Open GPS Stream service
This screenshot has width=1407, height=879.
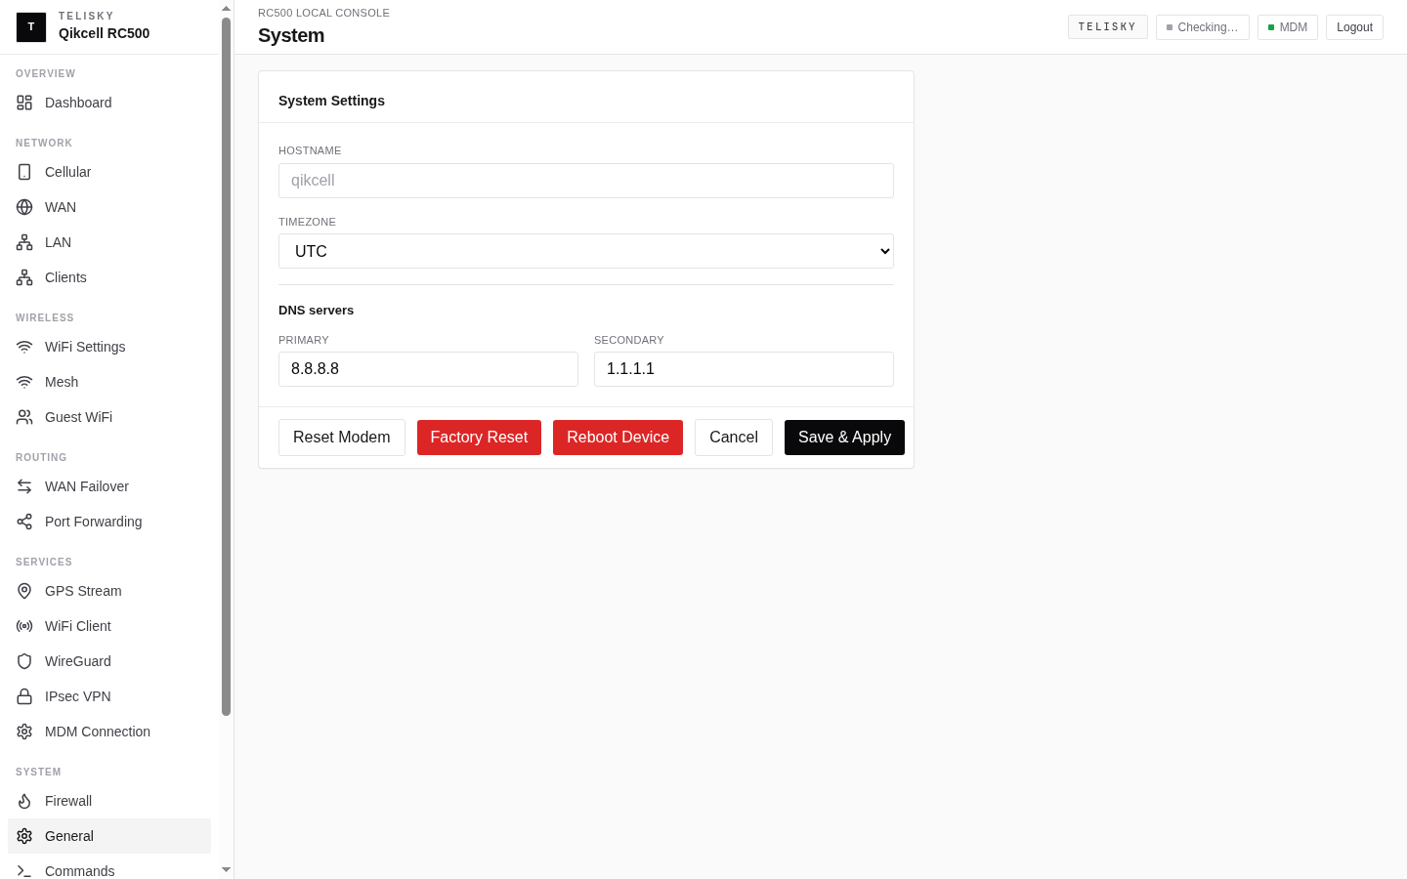coord(109,591)
